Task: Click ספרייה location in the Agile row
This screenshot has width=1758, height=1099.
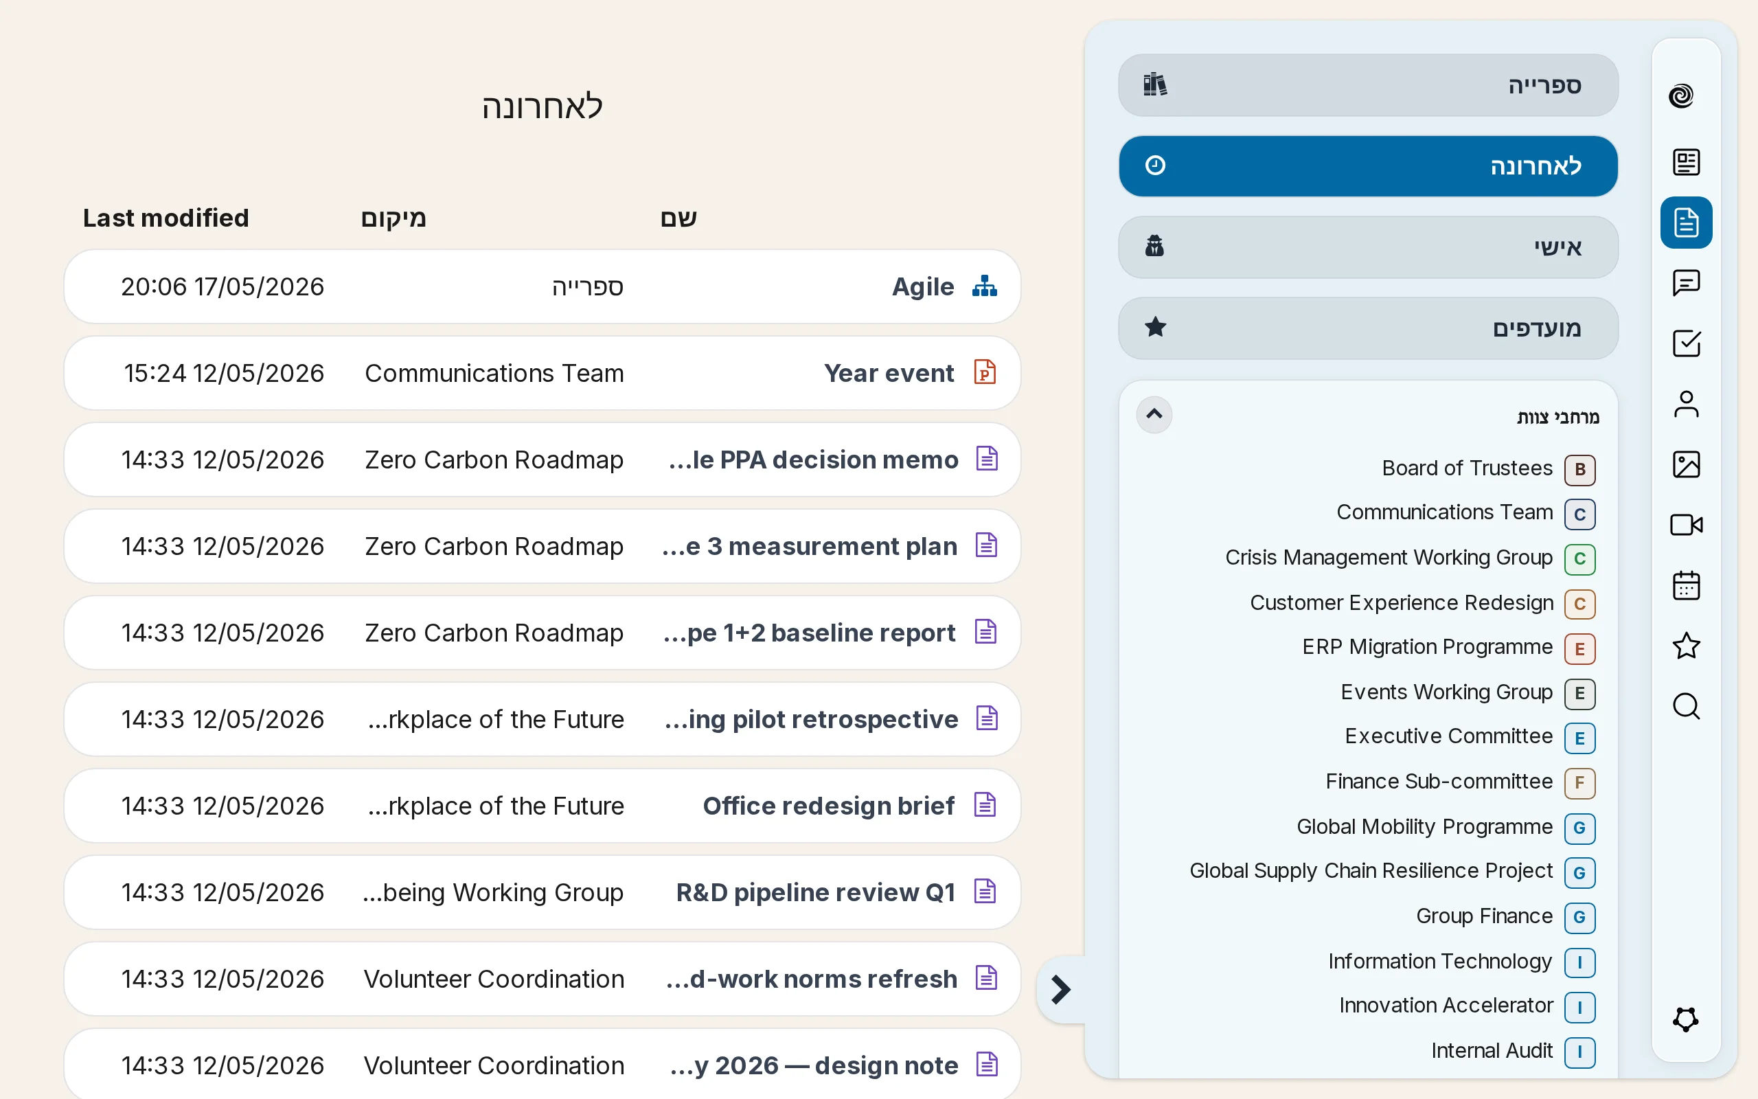Action: point(588,286)
